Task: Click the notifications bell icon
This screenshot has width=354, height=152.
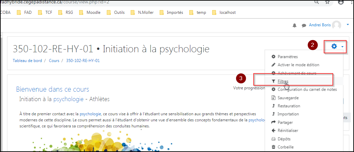Action: click(295, 25)
